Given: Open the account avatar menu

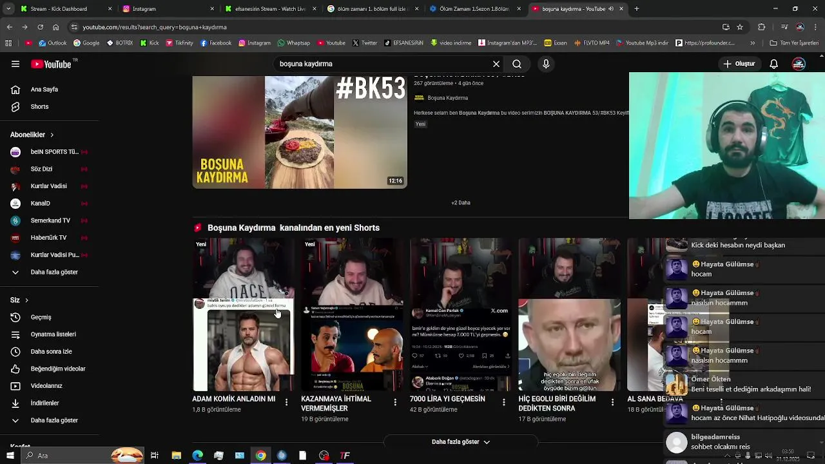Looking at the screenshot, I should coord(799,64).
